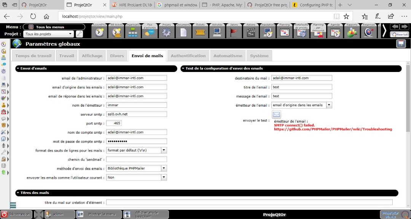The height and width of the screenshot is (219, 411).
Task: Open the Rapports chart icon
Action: coord(352,32)
